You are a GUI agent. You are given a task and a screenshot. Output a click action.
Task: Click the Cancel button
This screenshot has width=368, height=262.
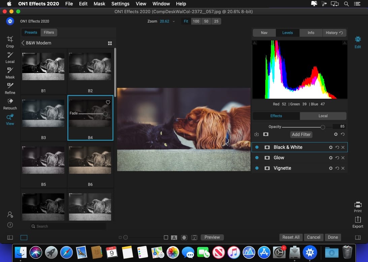[x=313, y=237]
